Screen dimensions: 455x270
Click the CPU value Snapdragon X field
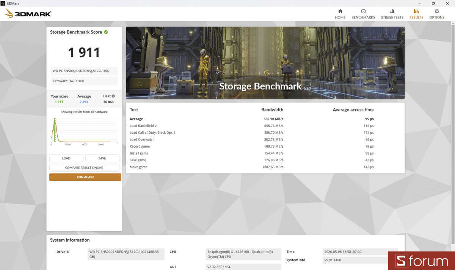[244, 254]
